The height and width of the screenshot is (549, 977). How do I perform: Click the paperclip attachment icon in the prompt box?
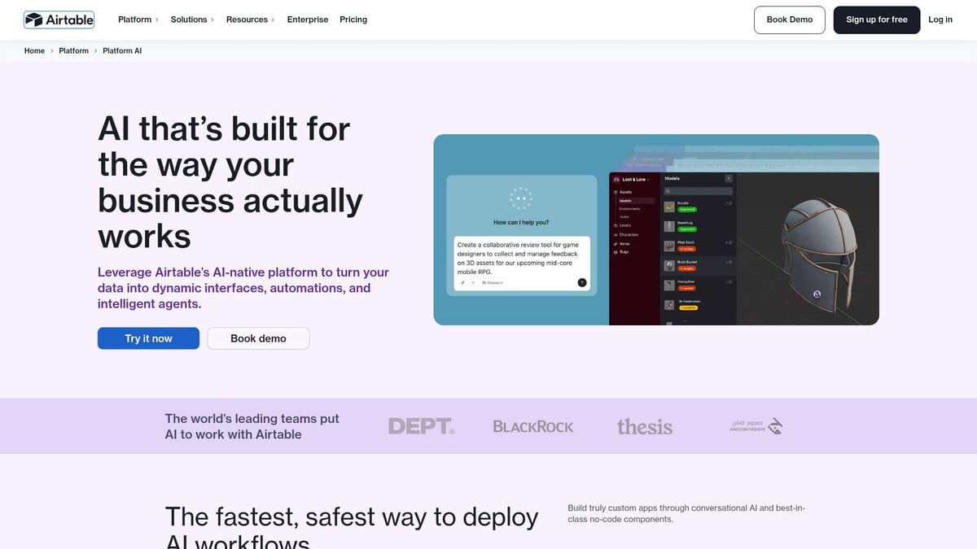[463, 282]
